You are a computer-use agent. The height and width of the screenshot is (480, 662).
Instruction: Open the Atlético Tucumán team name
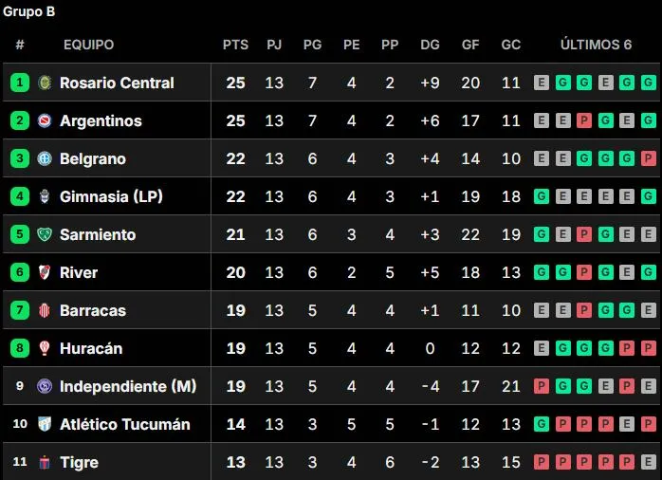click(x=125, y=424)
